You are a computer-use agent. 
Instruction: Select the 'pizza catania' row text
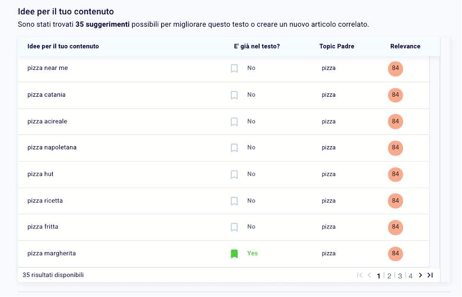pyautogui.click(x=46, y=95)
